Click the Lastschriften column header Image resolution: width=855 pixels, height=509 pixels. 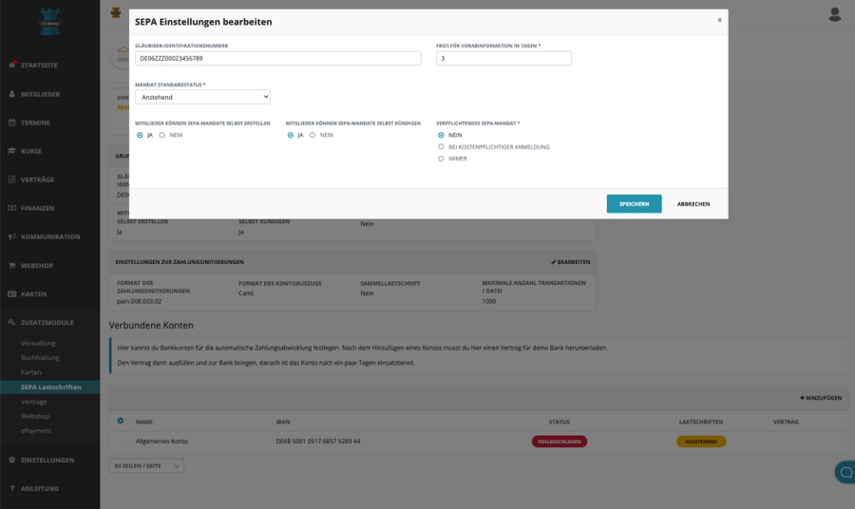[701, 422]
